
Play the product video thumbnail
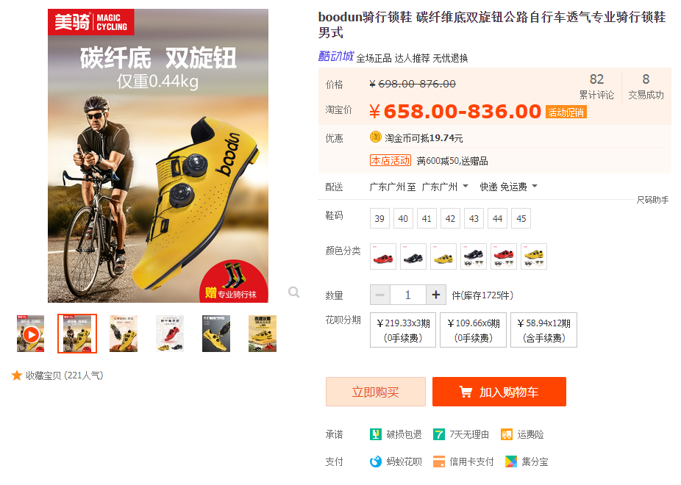30,334
